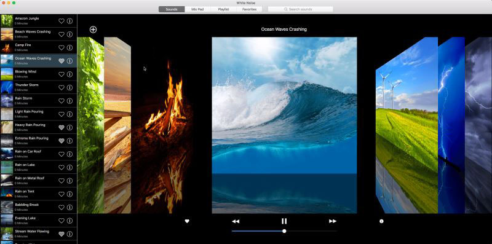
Task: Toggle Thunder Storm favorite heart
Action: coord(61,87)
